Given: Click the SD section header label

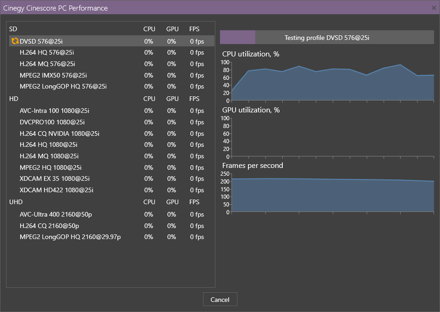Looking at the screenshot, I should click(x=13, y=29).
